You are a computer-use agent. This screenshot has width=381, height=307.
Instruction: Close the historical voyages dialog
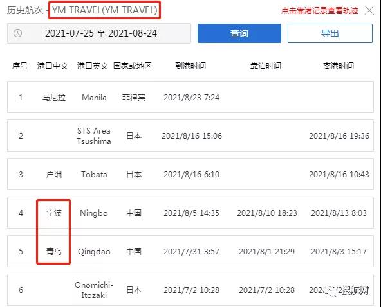click(369, 10)
